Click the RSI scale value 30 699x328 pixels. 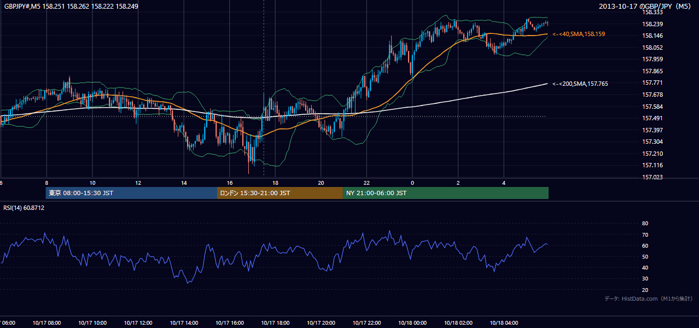(645, 279)
